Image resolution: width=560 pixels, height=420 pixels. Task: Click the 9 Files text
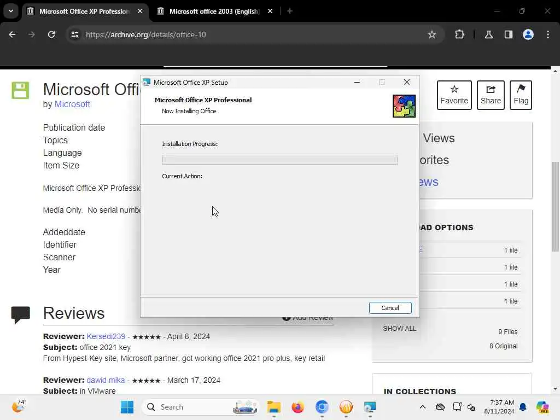click(x=507, y=332)
